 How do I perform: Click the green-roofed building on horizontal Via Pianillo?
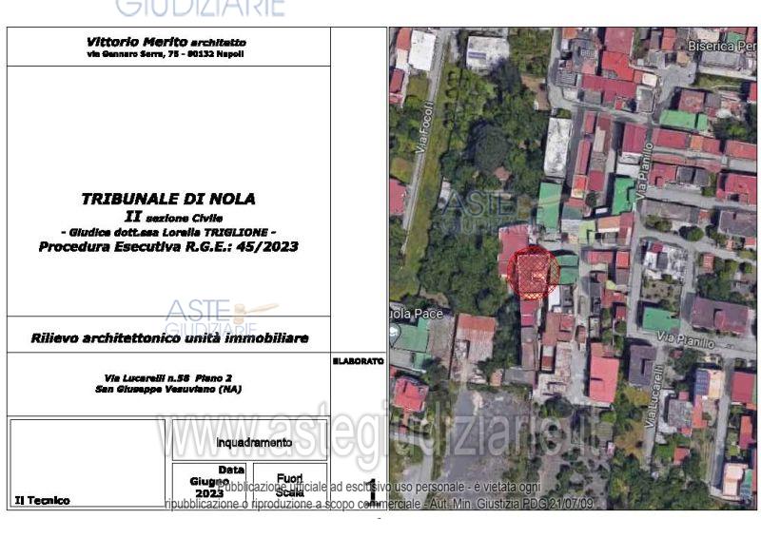click(660, 319)
